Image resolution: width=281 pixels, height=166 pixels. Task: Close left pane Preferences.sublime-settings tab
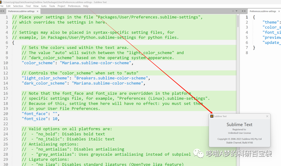tap(37, 11)
